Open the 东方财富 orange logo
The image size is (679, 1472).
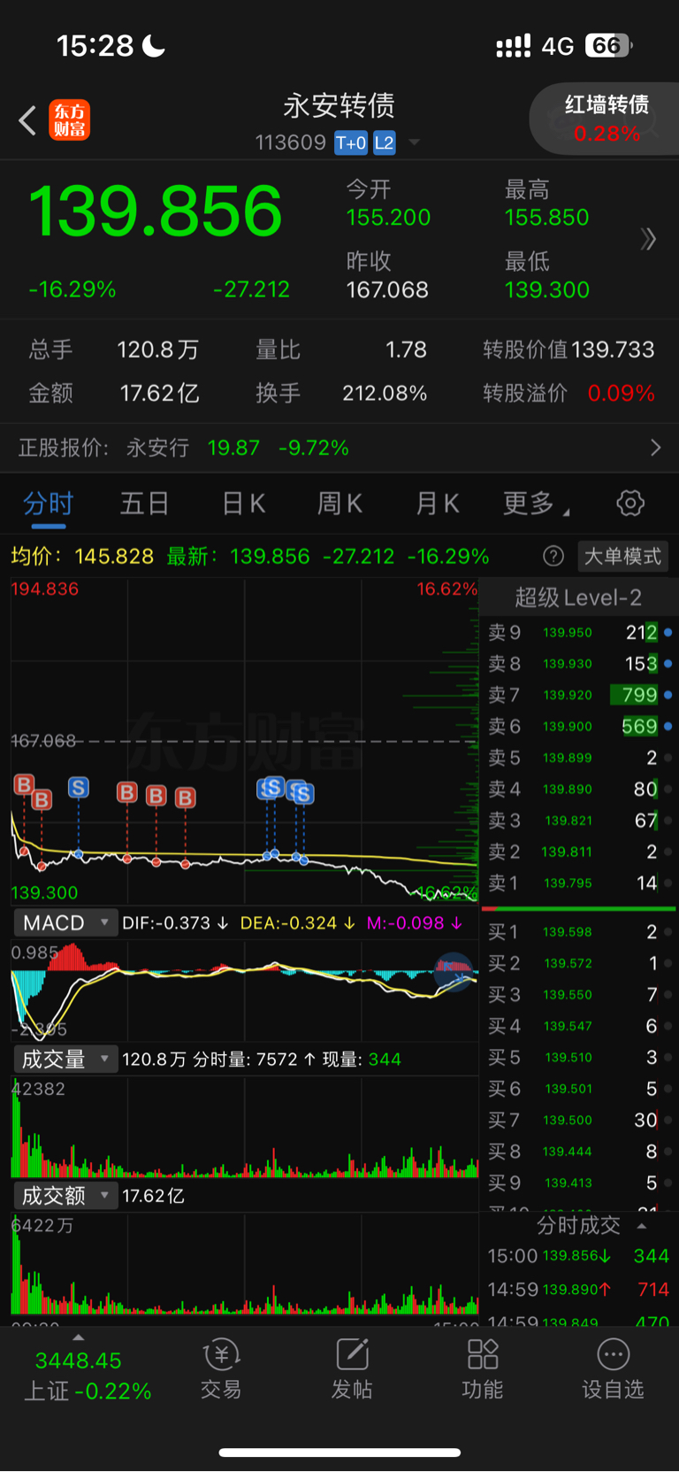pyautogui.click(x=69, y=119)
